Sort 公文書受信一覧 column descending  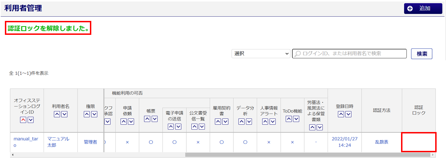(202, 127)
